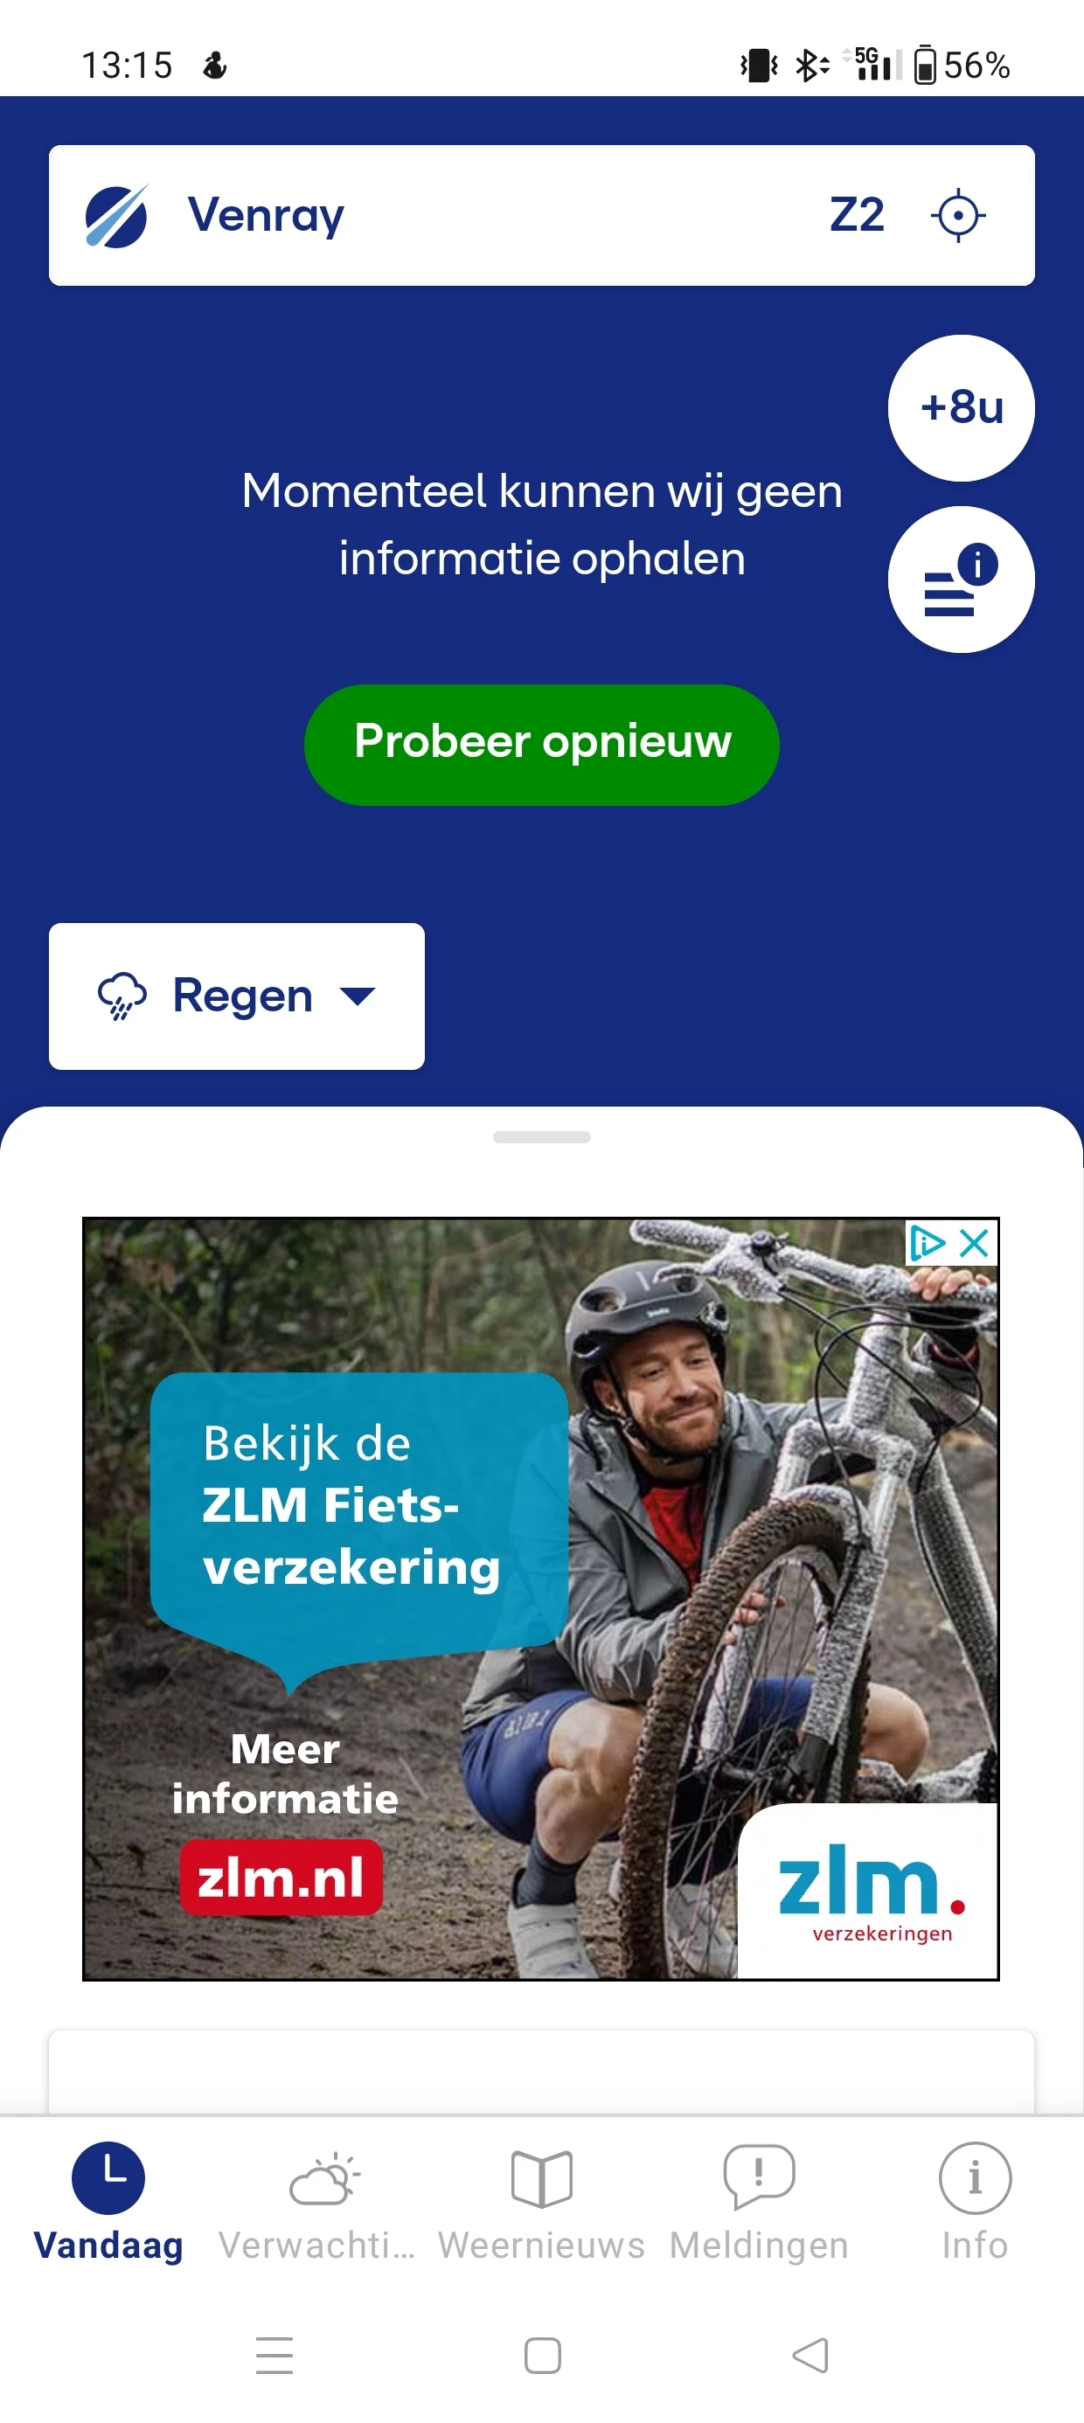1084x2423 pixels.
Task: Close the ZLM advertisement
Action: click(974, 1244)
